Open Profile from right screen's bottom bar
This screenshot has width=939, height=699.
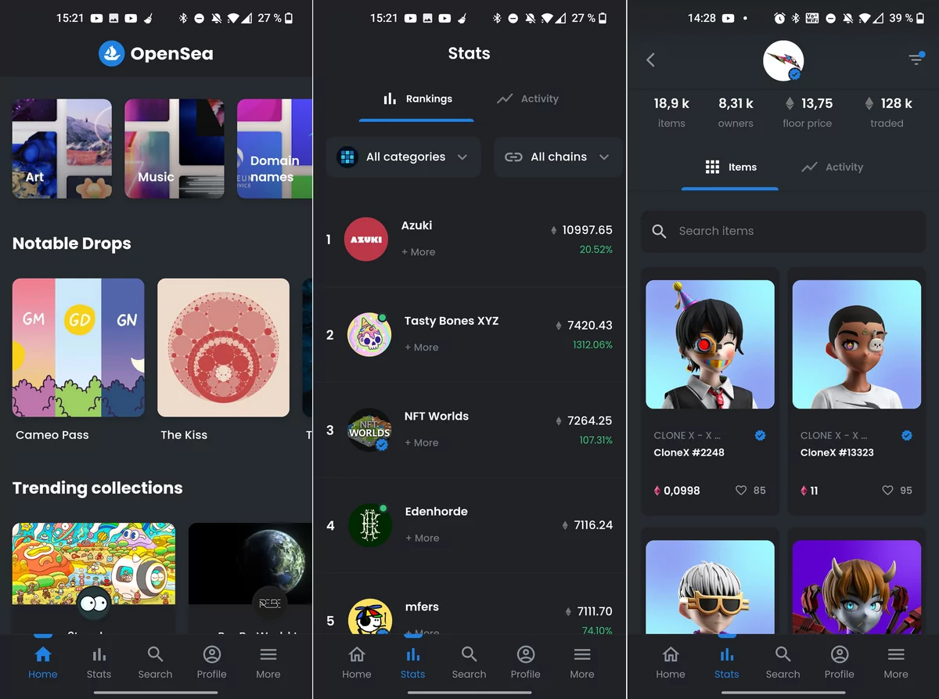pyautogui.click(x=839, y=662)
